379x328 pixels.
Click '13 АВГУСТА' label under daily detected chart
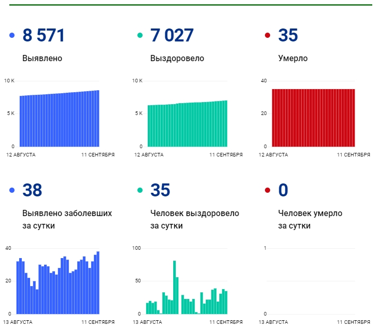tap(18, 322)
